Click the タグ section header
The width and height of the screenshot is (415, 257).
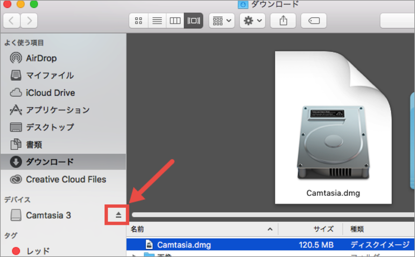pyautogui.click(x=11, y=235)
